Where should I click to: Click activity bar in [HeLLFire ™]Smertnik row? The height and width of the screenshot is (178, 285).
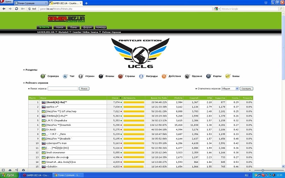[134, 125]
